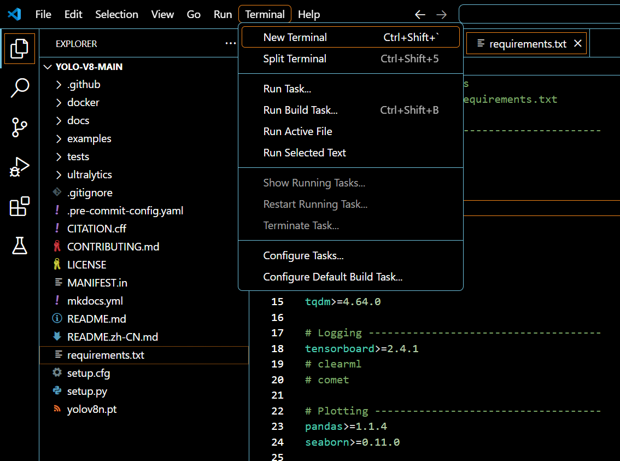This screenshot has height=461, width=620.
Task: Open setup.py in the explorer
Action: (x=87, y=392)
